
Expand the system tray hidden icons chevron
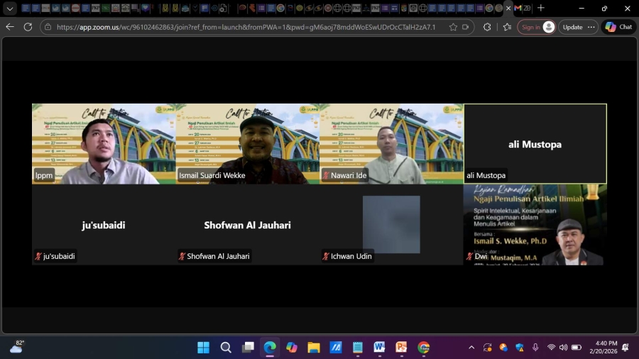coord(471,348)
